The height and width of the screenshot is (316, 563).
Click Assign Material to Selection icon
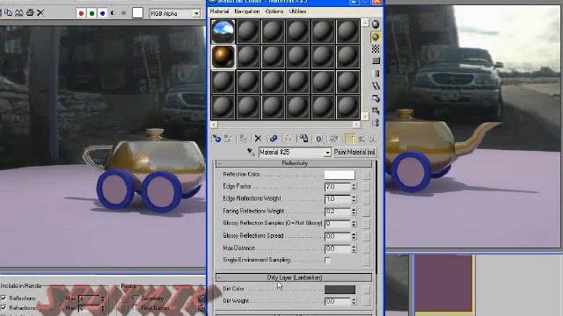click(244, 139)
